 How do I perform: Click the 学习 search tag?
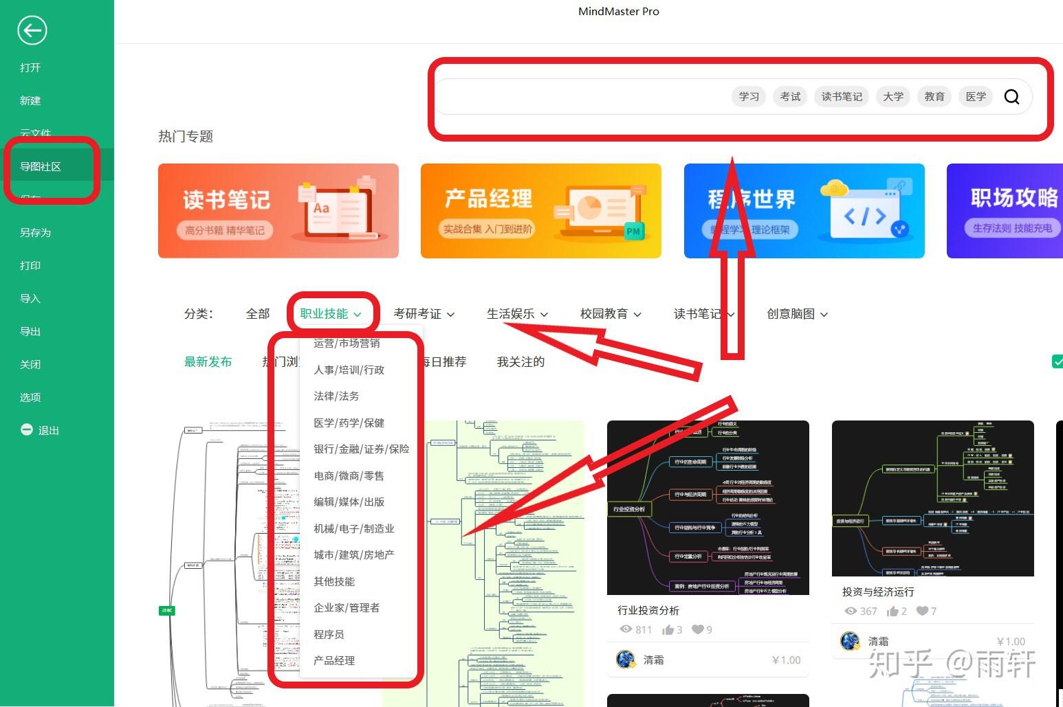(x=749, y=97)
